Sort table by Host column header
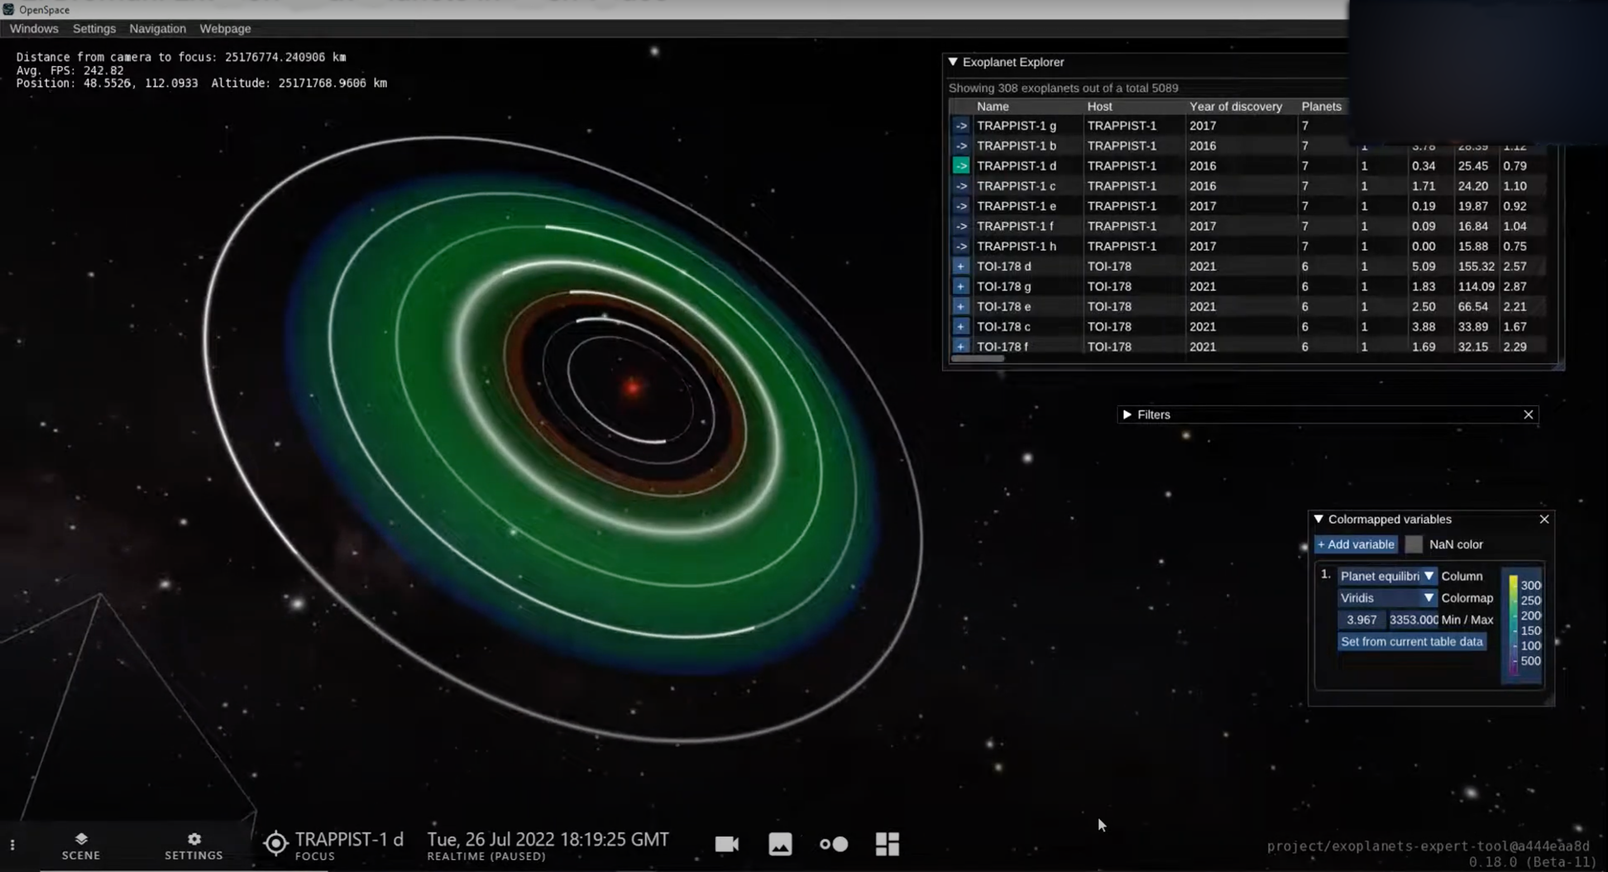Screen dimensions: 1608x872 [x=1100, y=107]
